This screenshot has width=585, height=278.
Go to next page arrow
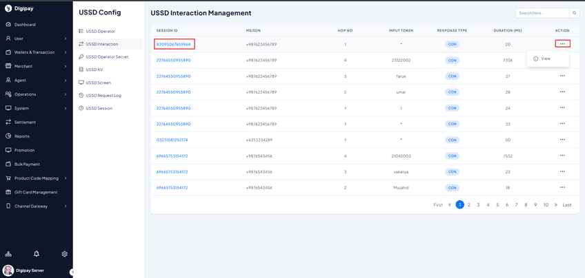pyautogui.click(x=556, y=205)
